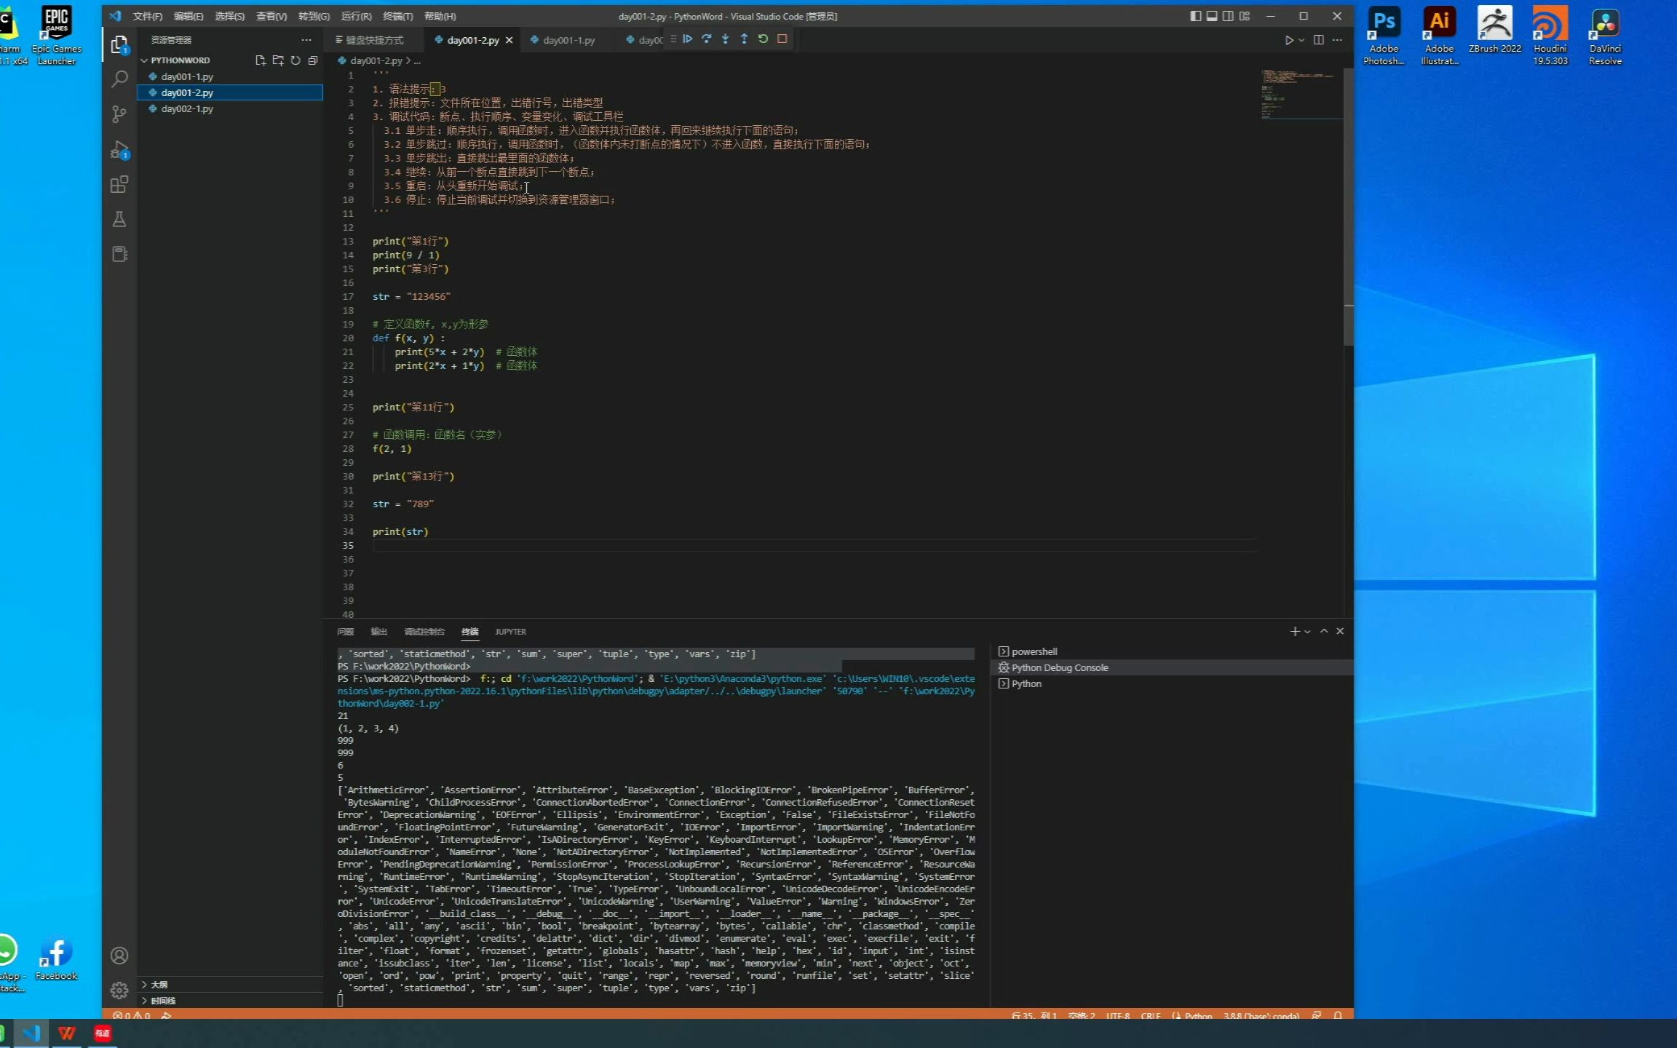The image size is (1677, 1048).
Task: Toggle primary sidebar visibility in title bar
Action: pyautogui.click(x=1195, y=16)
